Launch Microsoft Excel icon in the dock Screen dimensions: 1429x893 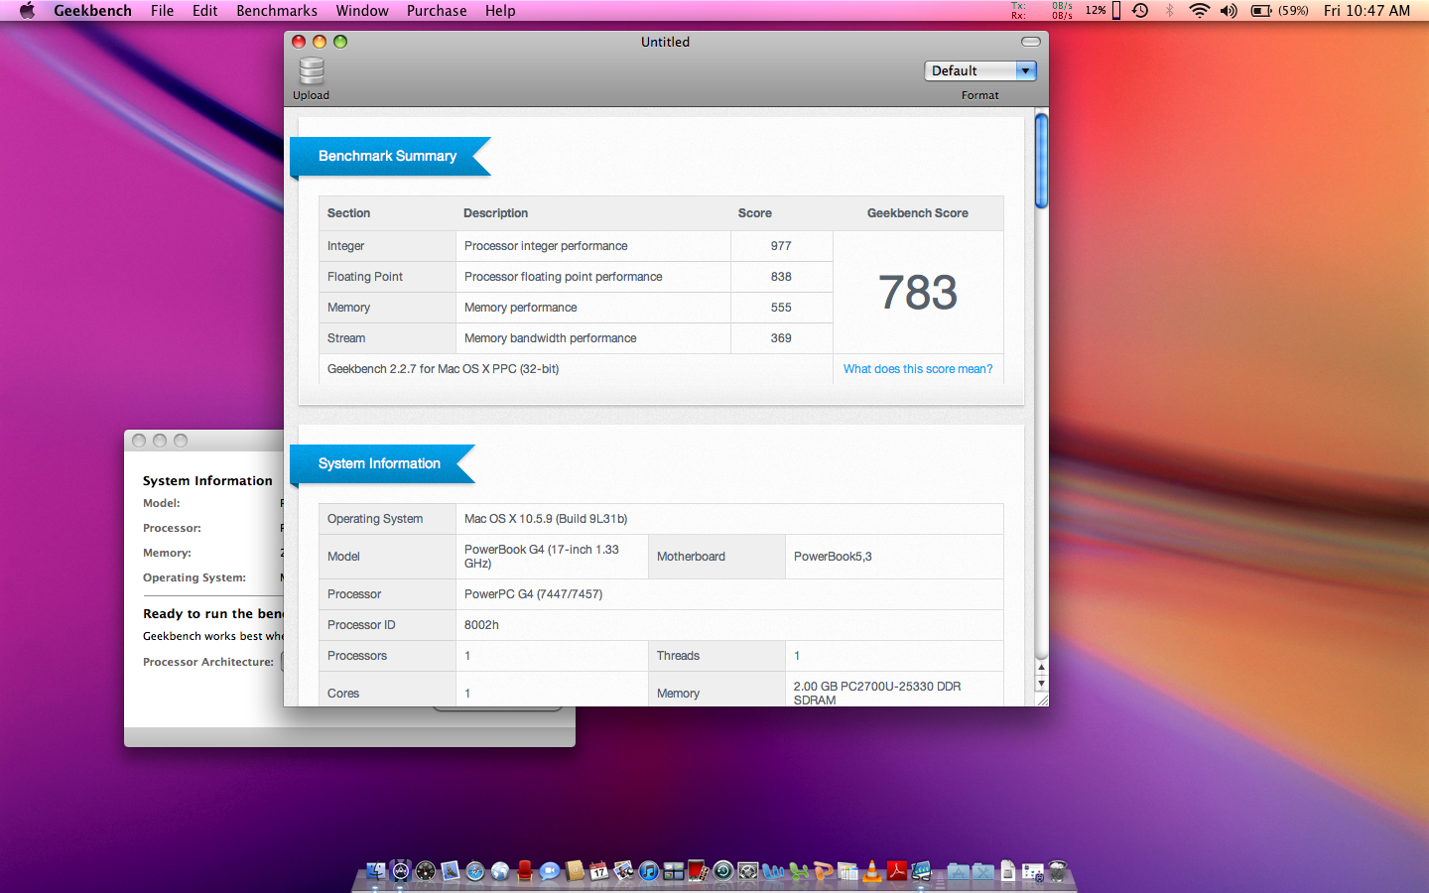pos(798,871)
